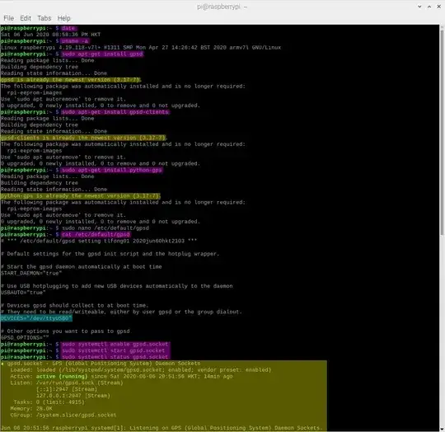This screenshot has height=432, width=445.
Task: Click the DEVICES="/dev/ttyUSB0" line
Action: coord(36,318)
